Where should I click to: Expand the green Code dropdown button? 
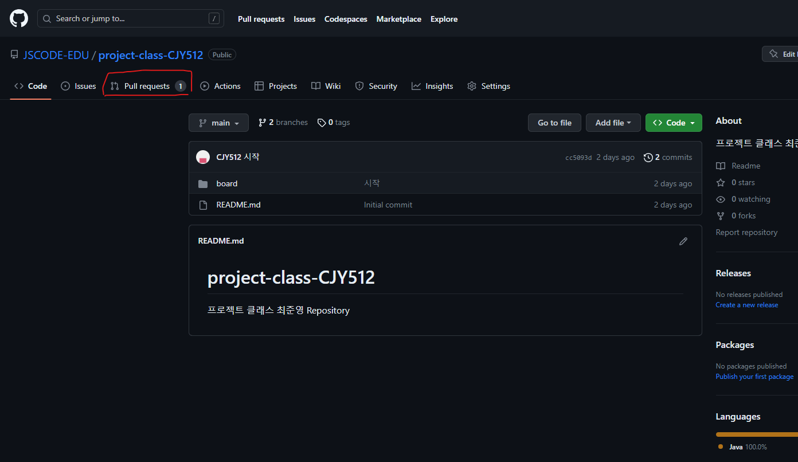click(674, 123)
